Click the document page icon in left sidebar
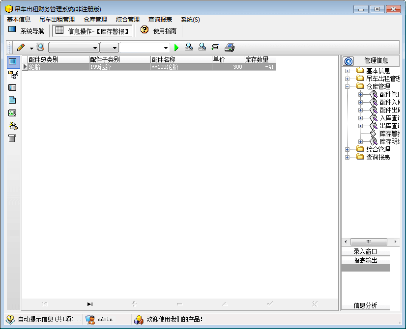 point(13,100)
